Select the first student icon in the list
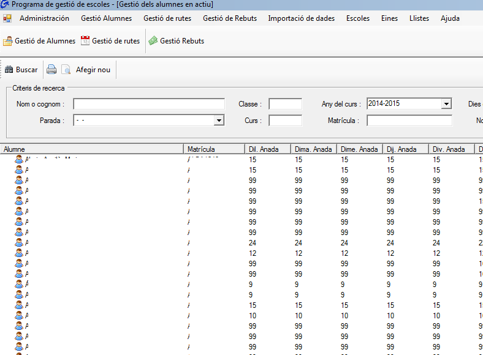Viewport: 483px width, 355px height. (x=19, y=160)
